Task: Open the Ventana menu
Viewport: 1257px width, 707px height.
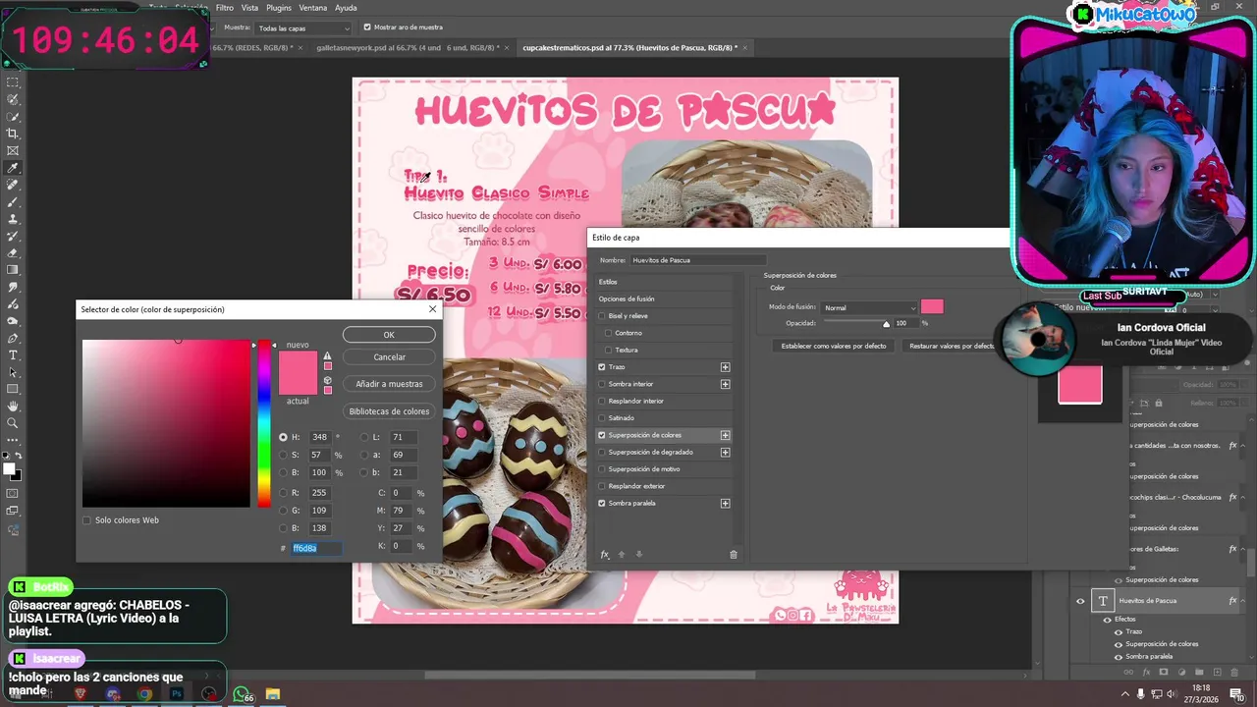Action: click(313, 8)
